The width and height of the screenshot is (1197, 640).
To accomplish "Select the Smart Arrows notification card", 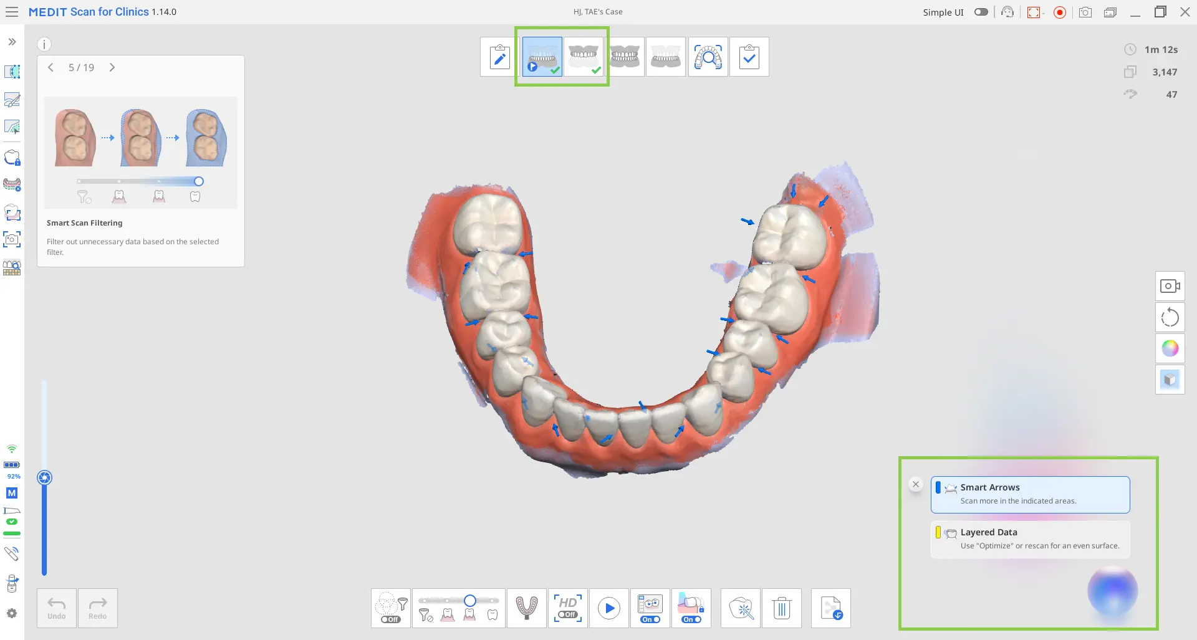I will (x=1030, y=494).
